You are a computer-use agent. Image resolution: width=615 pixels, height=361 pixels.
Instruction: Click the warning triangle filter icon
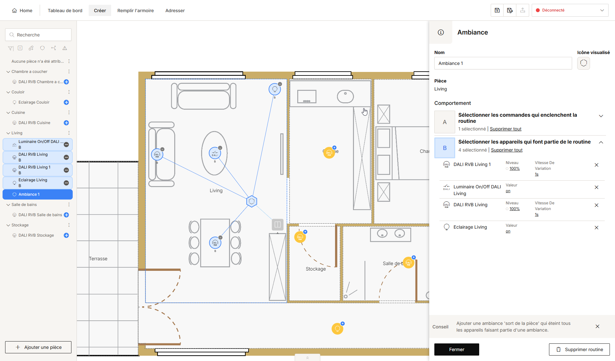click(65, 48)
